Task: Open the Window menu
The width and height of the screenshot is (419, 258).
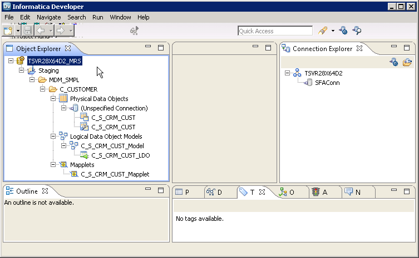Action: pos(121,17)
